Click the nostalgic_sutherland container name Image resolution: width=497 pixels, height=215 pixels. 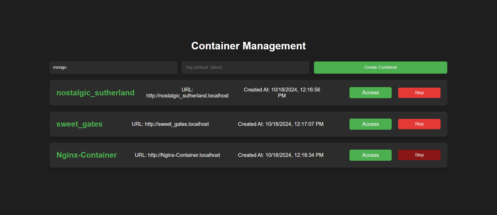[96, 93]
